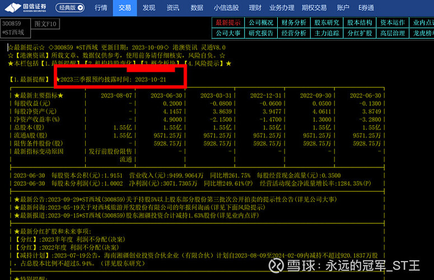Click the 净资产收益率(%) row label
The width and height of the screenshot is (434, 280).
click(37, 119)
